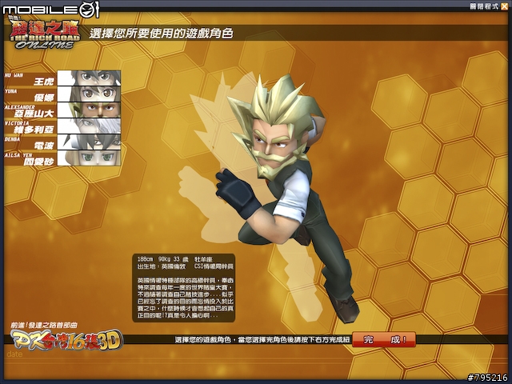Click the 王虎 name label
The height and width of the screenshot is (384, 512).
tap(44, 82)
